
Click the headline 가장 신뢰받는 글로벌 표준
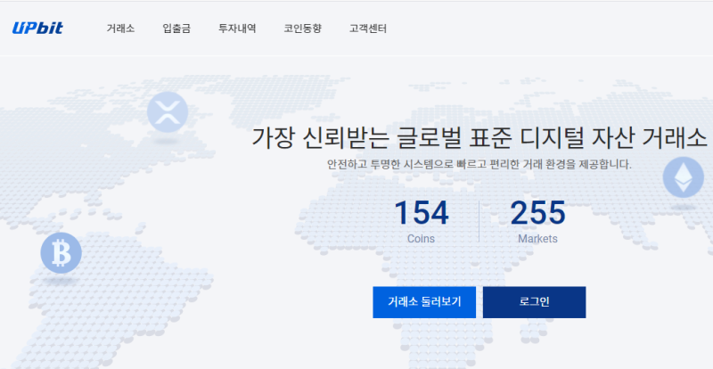tap(382, 138)
